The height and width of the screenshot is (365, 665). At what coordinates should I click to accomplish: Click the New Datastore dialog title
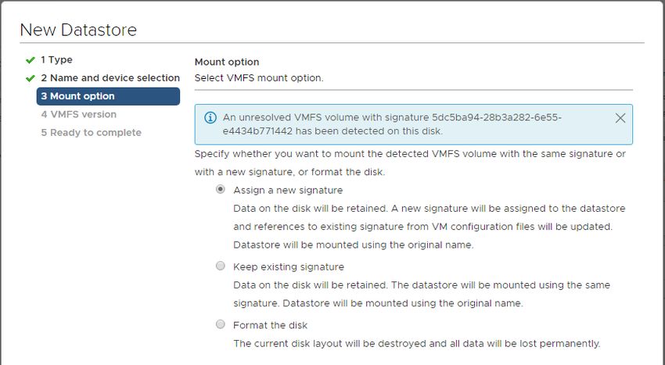click(78, 30)
